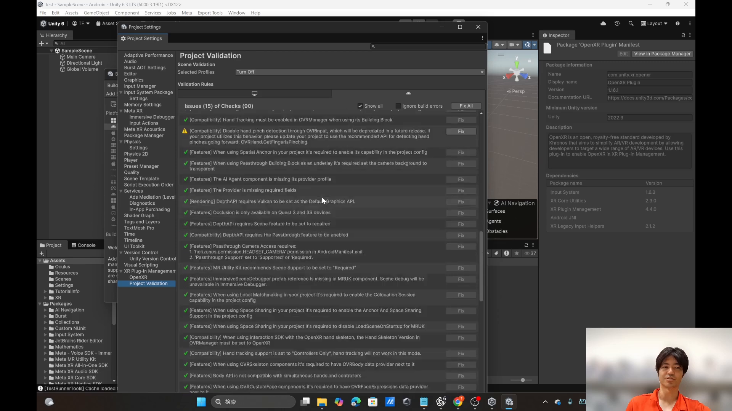The height and width of the screenshot is (411, 732).
Task: Open Google Chrome from the taskbar
Action: click(458, 402)
